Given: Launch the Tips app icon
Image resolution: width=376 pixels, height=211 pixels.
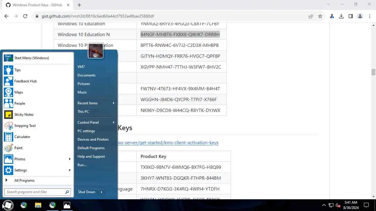Looking at the screenshot, I should coord(9,70).
